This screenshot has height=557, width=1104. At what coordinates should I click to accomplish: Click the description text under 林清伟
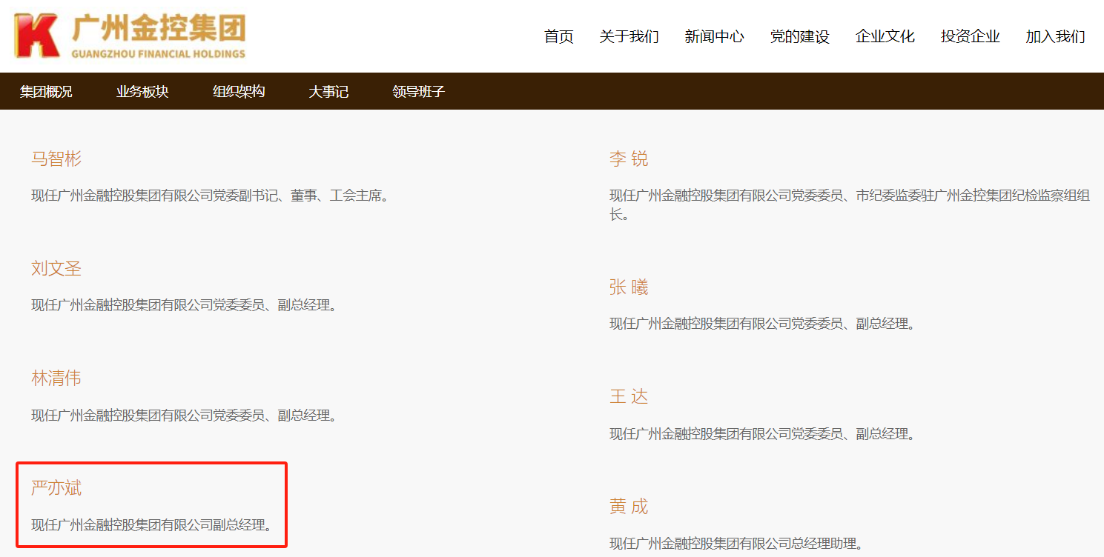185,416
